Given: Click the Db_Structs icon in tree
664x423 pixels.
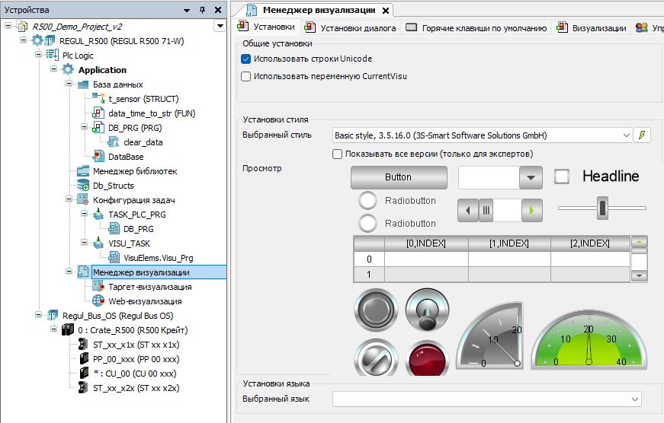Looking at the screenshot, I should point(83,186).
